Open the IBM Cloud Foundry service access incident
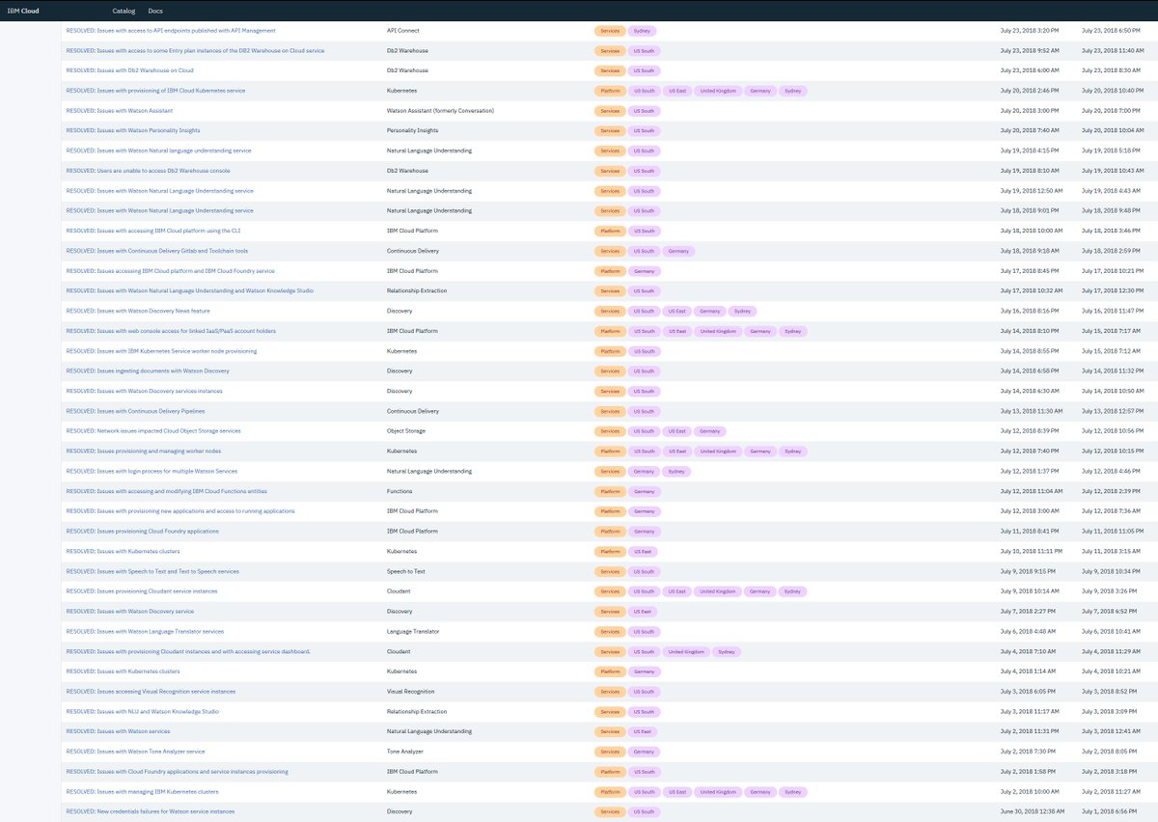 (x=170, y=271)
